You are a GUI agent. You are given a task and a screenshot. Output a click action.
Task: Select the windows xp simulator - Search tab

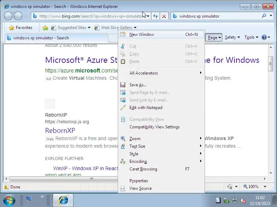click(56, 38)
